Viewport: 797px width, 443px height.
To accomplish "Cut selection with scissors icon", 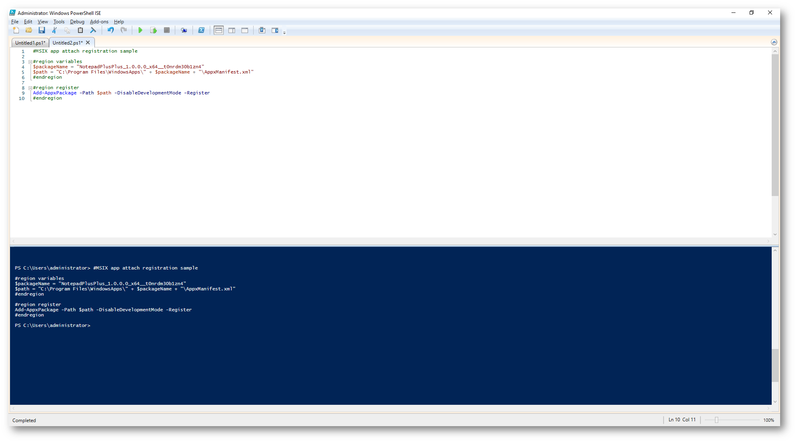I will point(55,30).
